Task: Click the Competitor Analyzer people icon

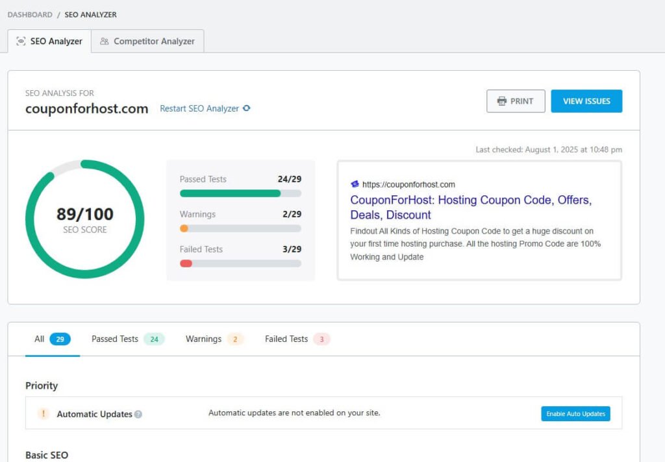Action: click(105, 41)
